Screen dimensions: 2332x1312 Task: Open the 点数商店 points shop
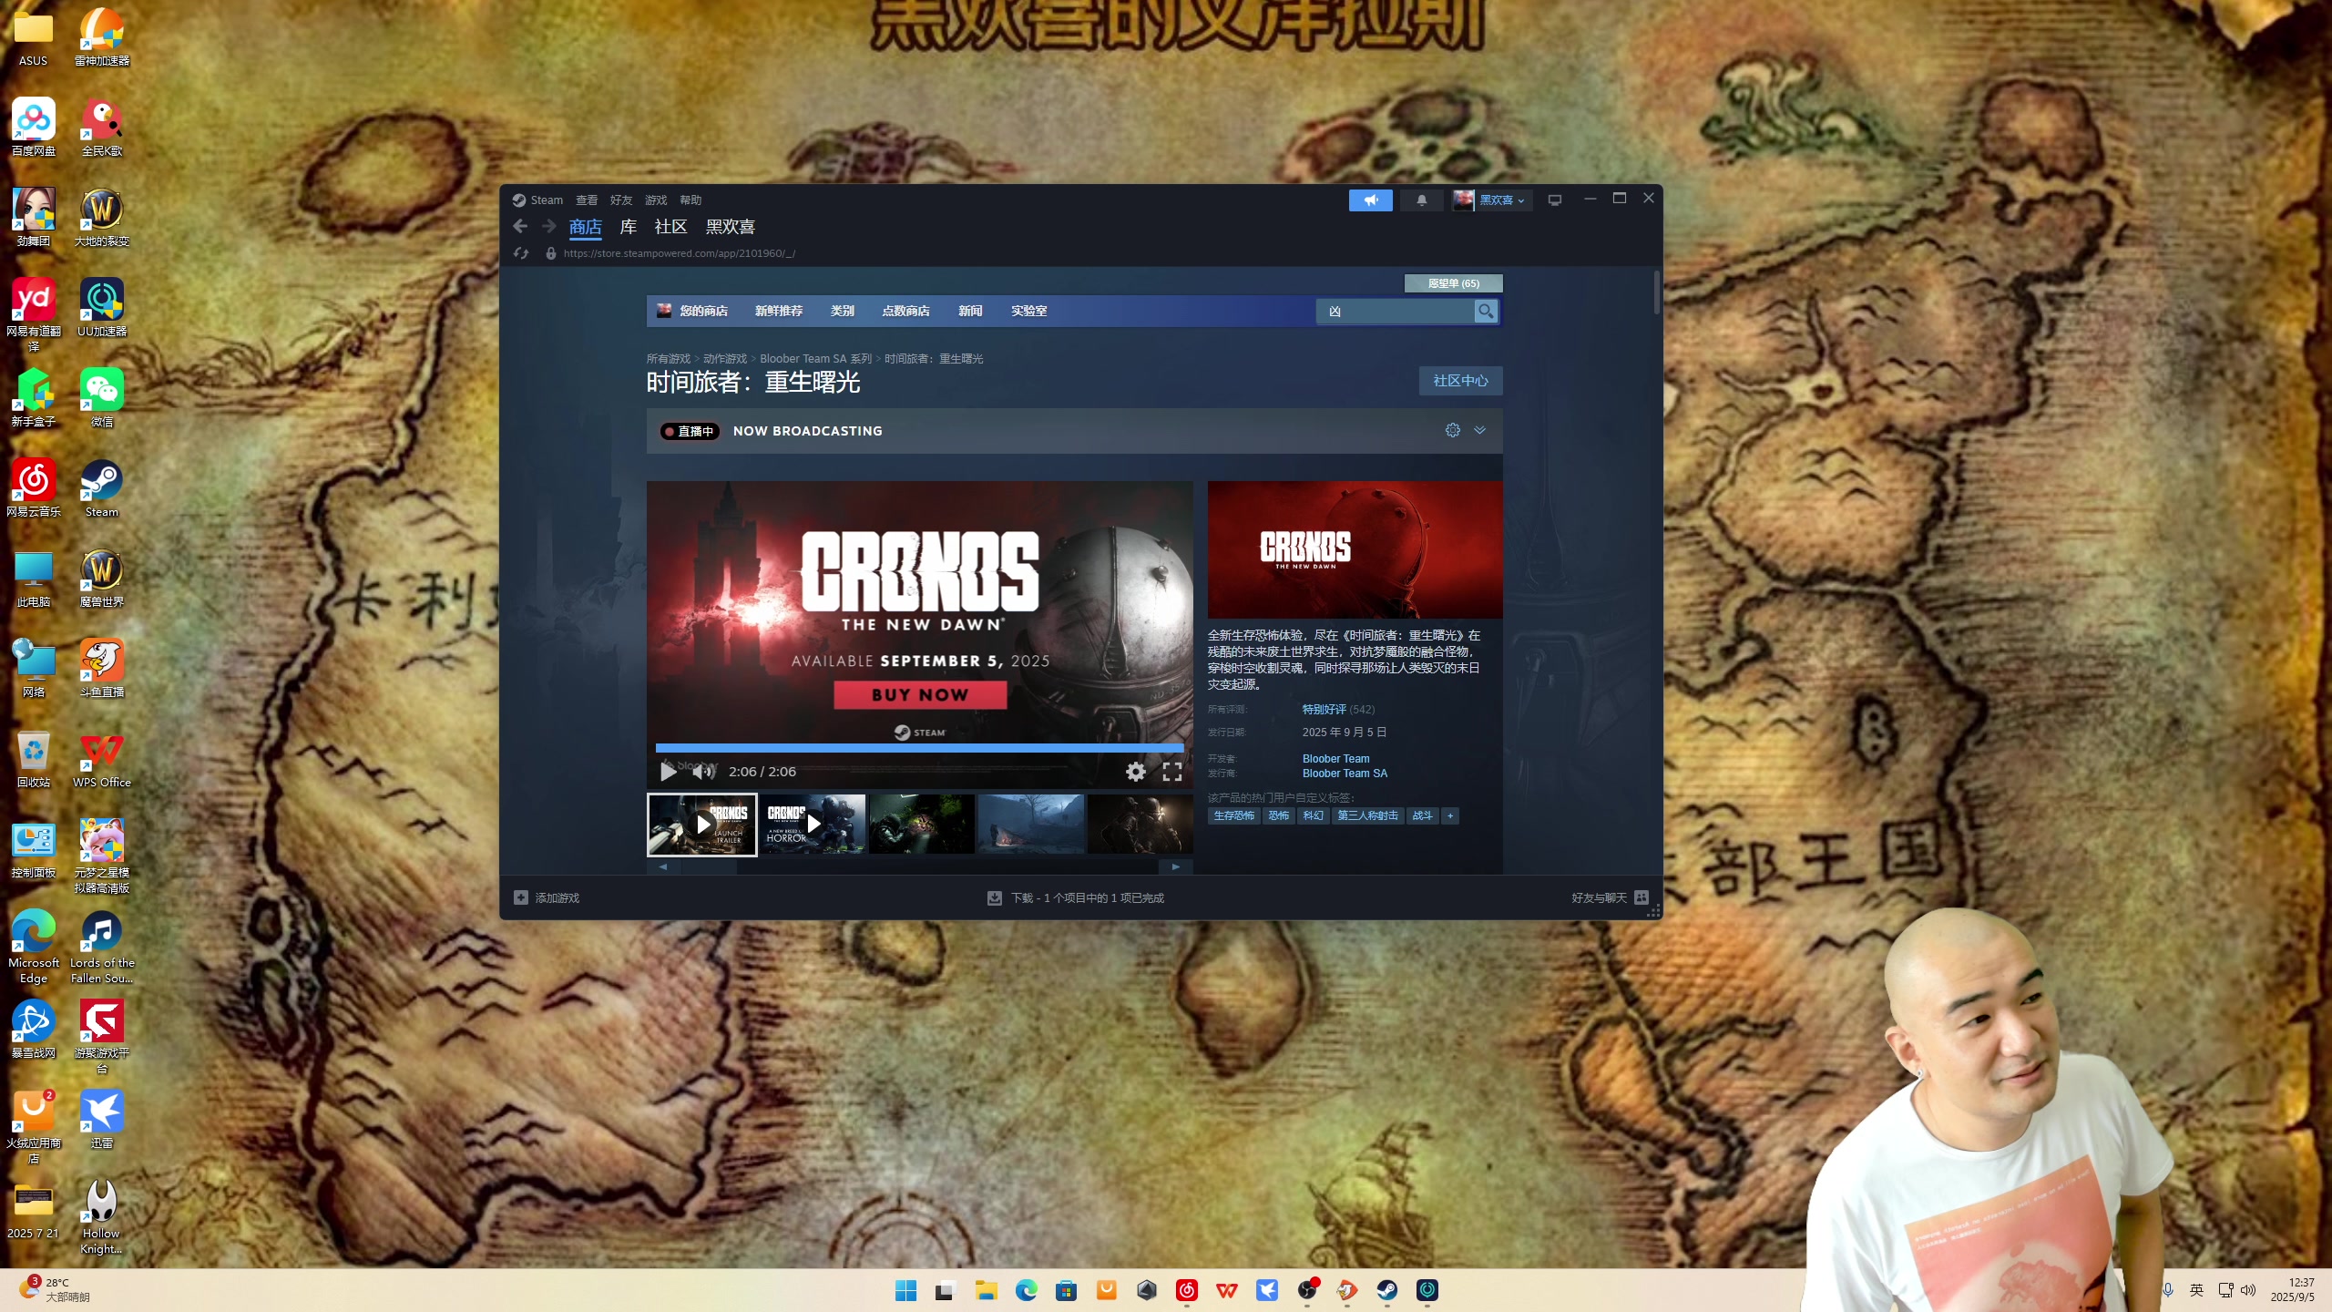pyautogui.click(x=905, y=311)
